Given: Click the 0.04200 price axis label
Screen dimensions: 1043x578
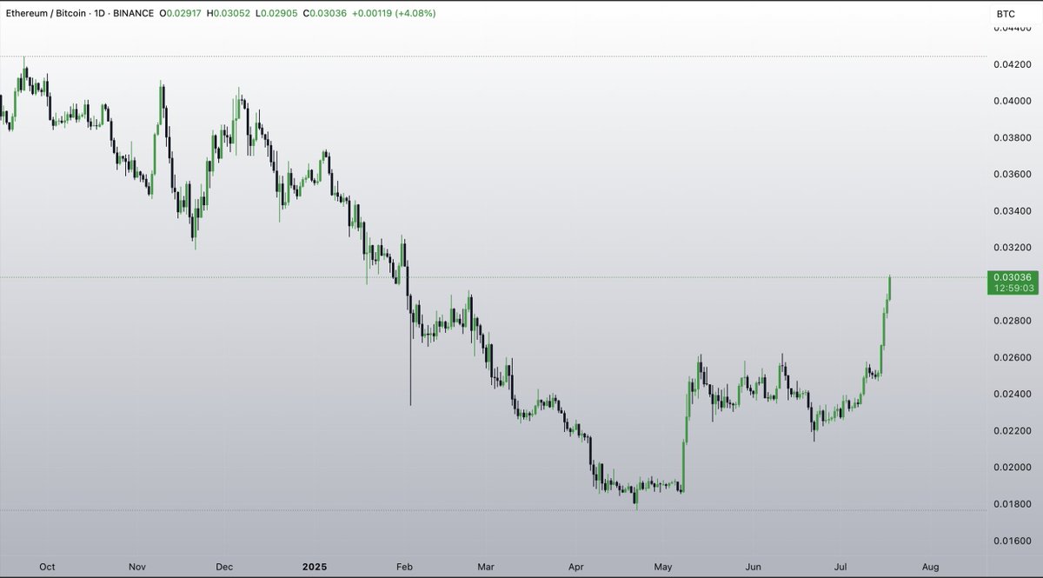Looking at the screenshot, I should tap(1013, 65).
